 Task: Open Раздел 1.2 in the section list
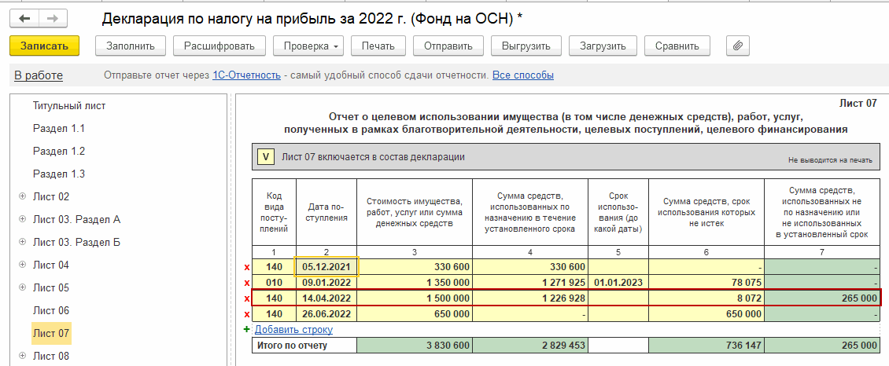[x=59, y=151]
